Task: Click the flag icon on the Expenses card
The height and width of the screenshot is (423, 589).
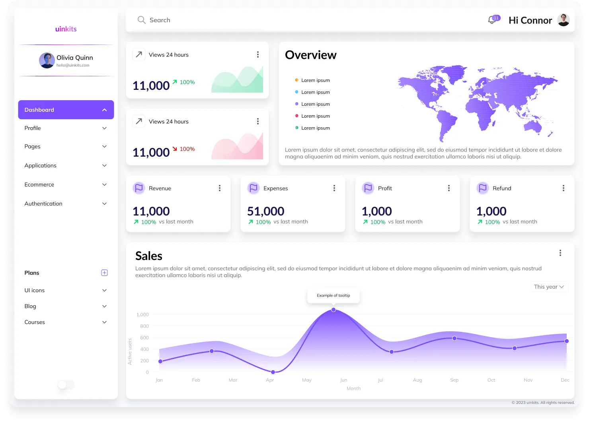Action: (254, 188)
